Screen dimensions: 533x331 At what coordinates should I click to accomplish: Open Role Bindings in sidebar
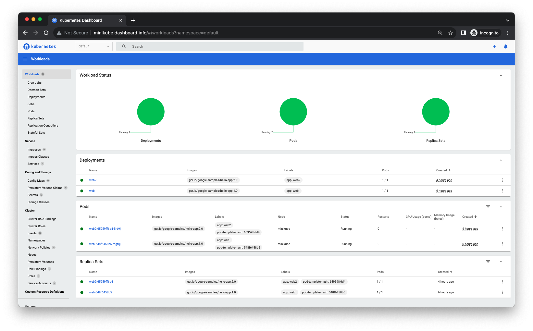(37, 269)
